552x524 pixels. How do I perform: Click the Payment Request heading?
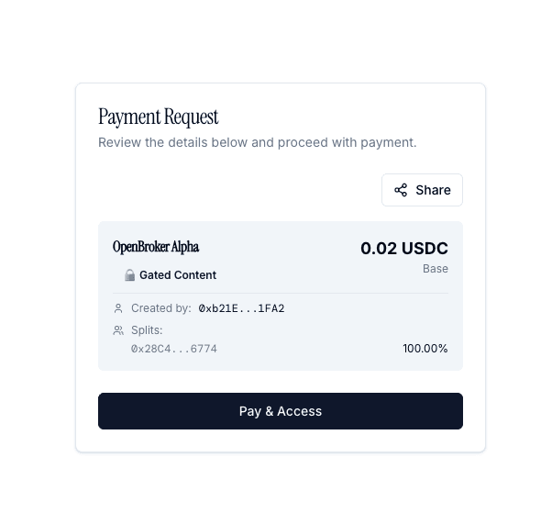coord(159,117)
